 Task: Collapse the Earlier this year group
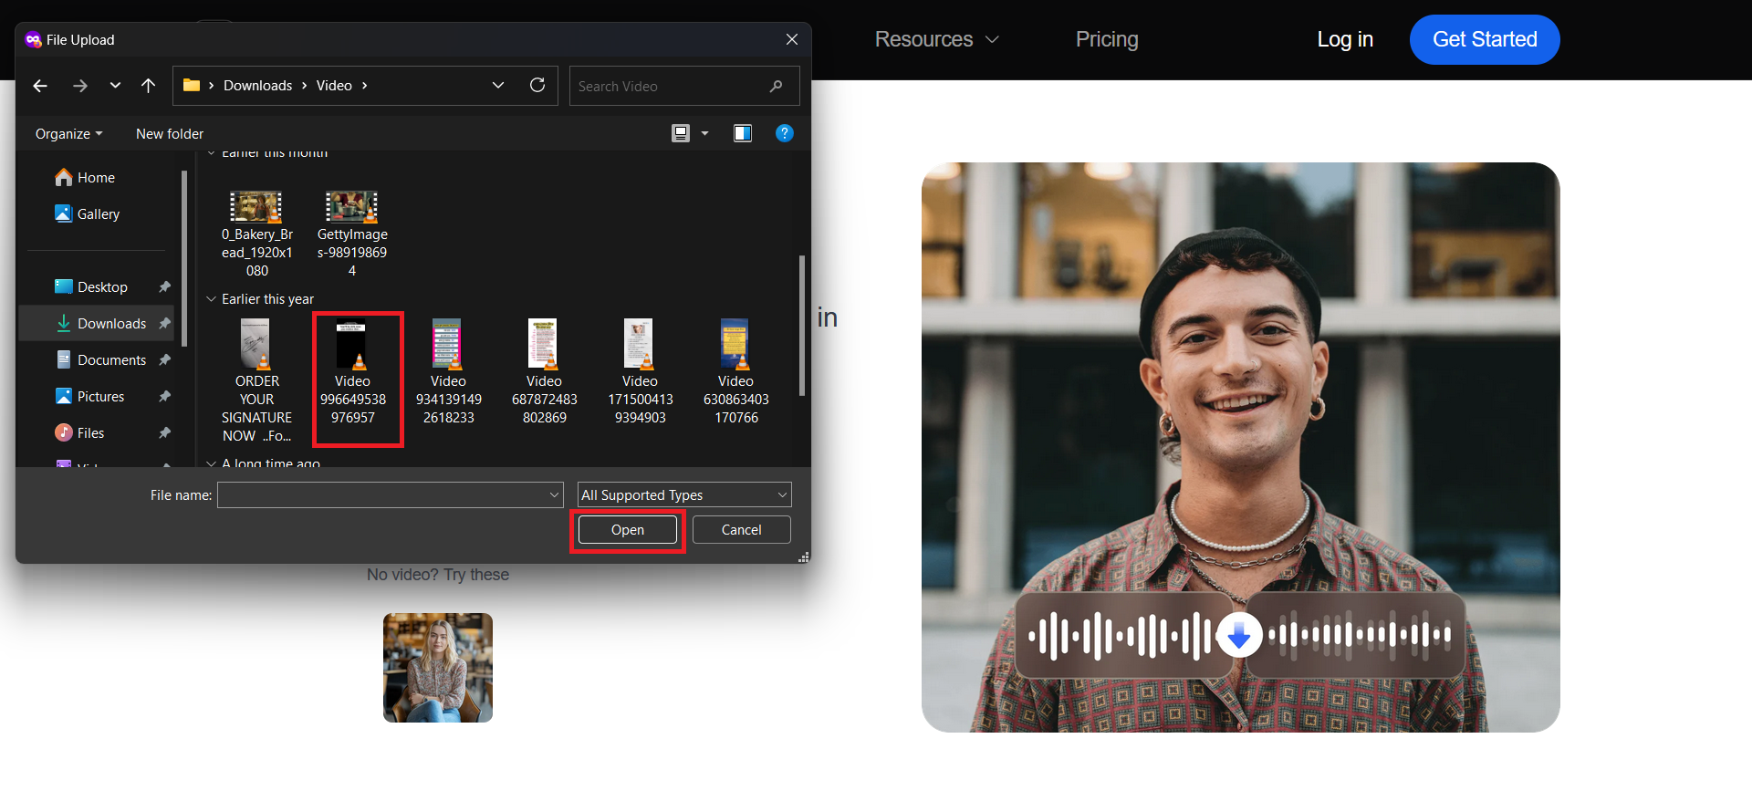212,299
